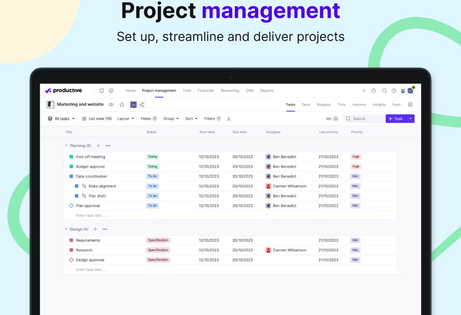Screen dimensions: 461x315
Task: Open CRM in main navigation
Action: [x=250, y=91]
